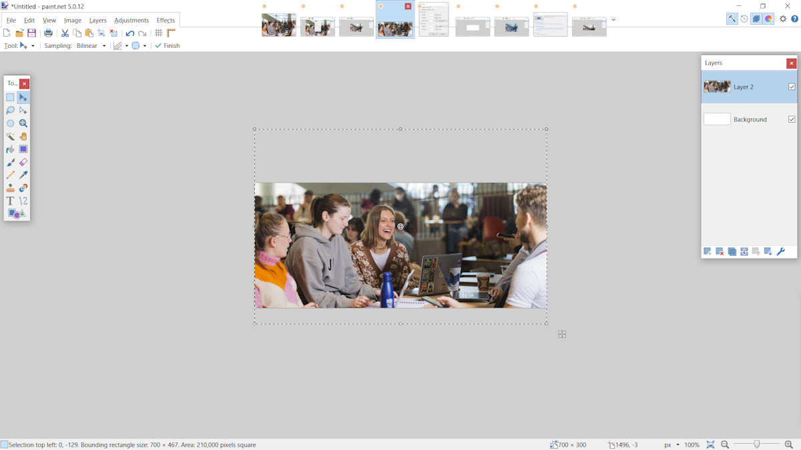Open the Edit menu
The width and height of the screenshot is (801, 450).
point(29,20)
